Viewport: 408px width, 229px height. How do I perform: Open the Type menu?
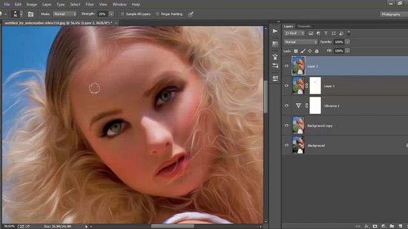tap(61, 4)
